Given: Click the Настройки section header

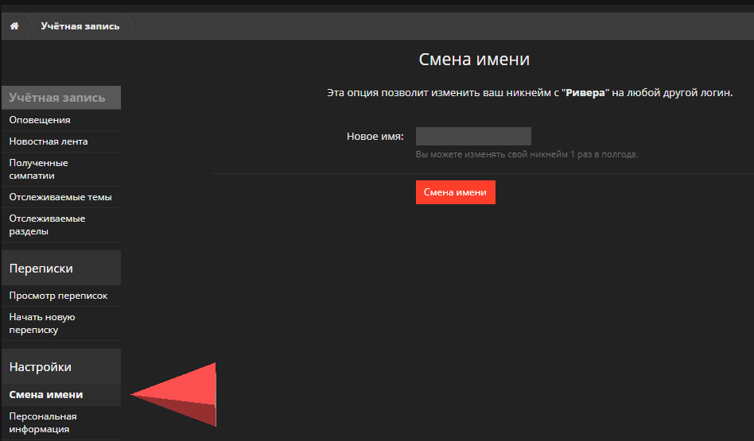Looking at the screenshot, I should (61, 366).
